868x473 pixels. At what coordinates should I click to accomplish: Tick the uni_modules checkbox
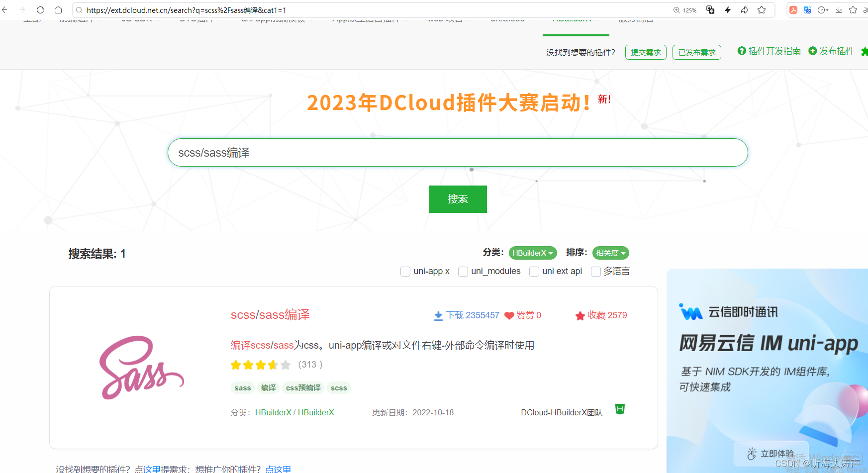(463, 272)
